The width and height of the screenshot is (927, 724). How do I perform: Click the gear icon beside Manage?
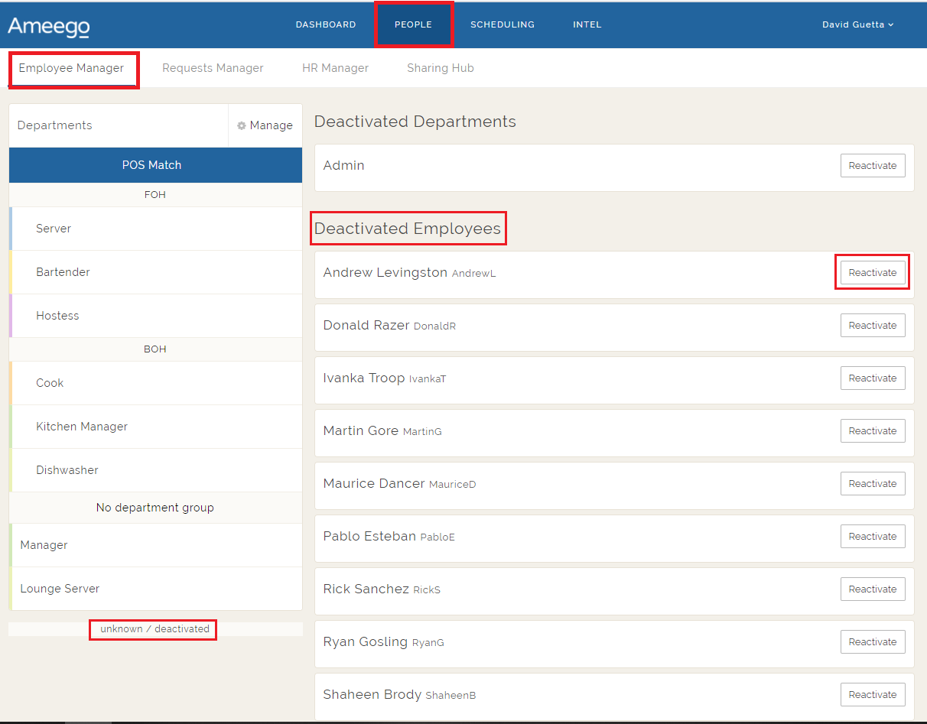pyautogui.click(x=242, y=126)
